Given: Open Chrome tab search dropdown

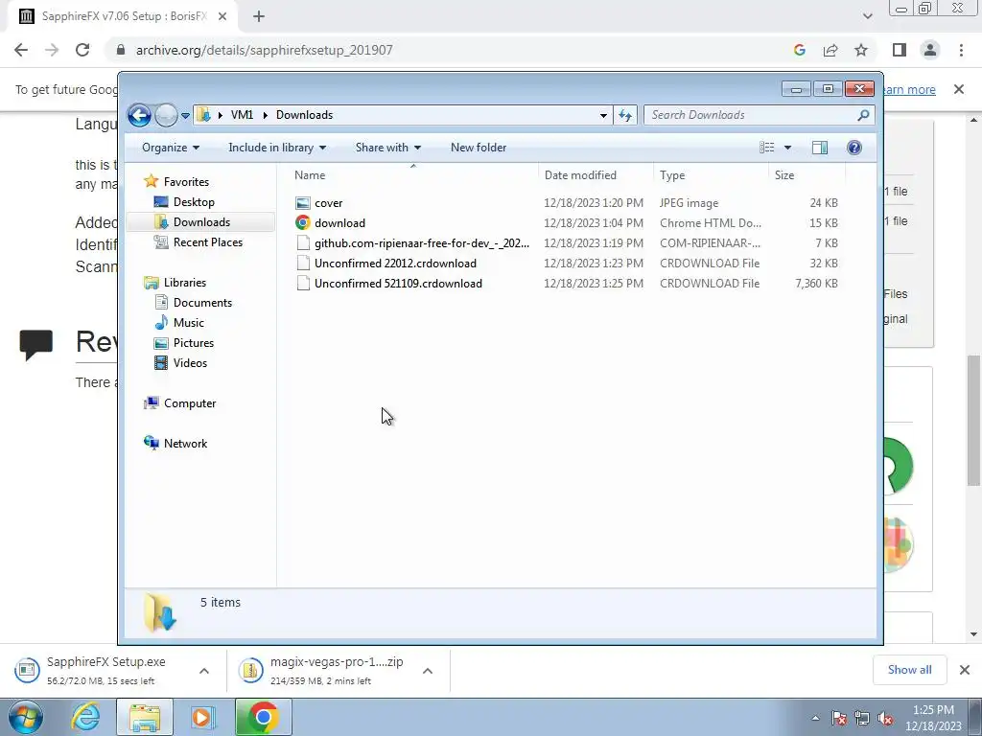Looking at the screenshot, I should click(867, 17).
